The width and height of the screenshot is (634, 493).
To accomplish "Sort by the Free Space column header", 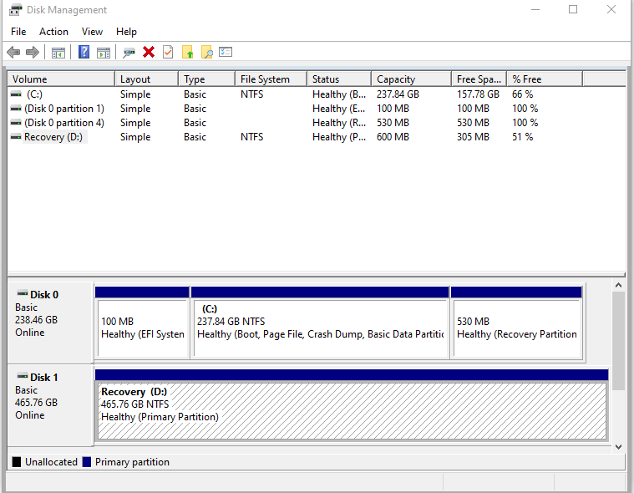I will 479,79.
